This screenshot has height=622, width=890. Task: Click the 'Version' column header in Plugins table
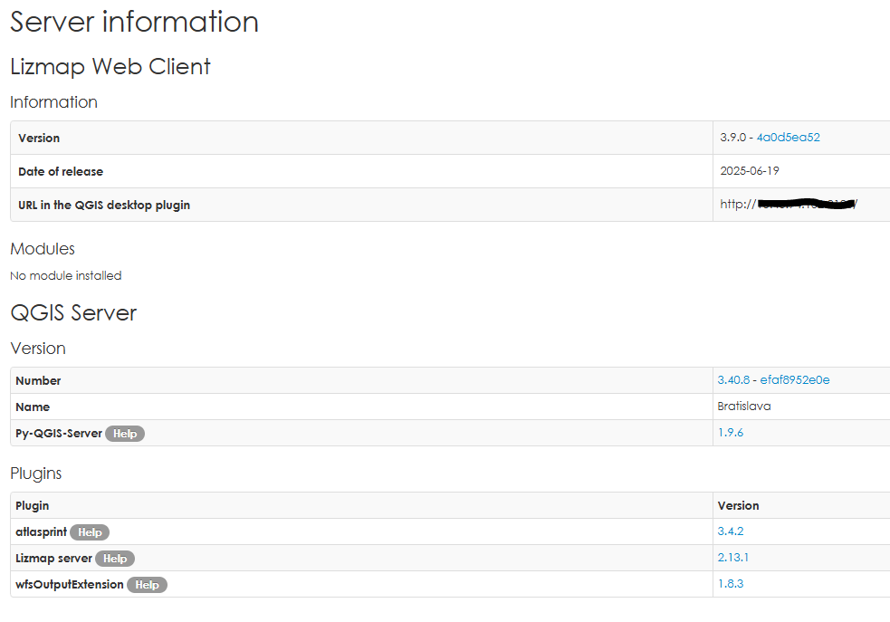(738, 506)
